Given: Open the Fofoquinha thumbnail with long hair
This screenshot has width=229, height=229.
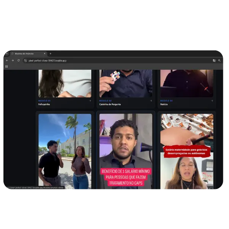Looking at the screenshot, I should coord(65,84).
